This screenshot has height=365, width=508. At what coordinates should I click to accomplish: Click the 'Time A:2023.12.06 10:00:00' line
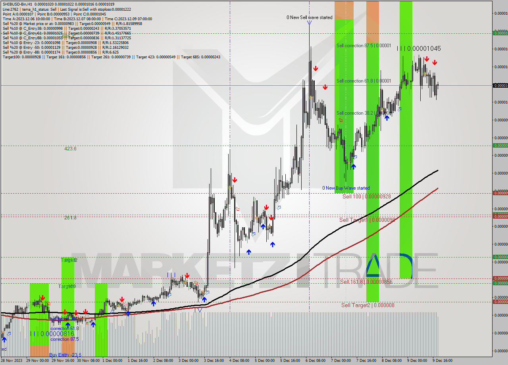tap(77, 19)
